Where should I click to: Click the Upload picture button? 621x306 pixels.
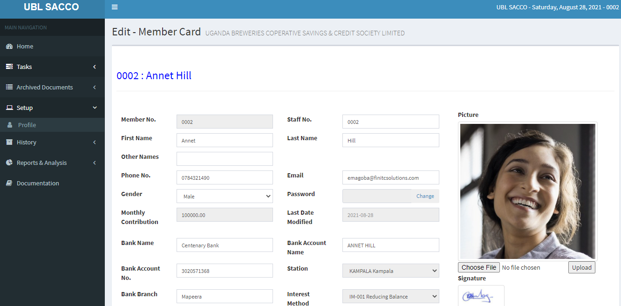coord(581,268)
